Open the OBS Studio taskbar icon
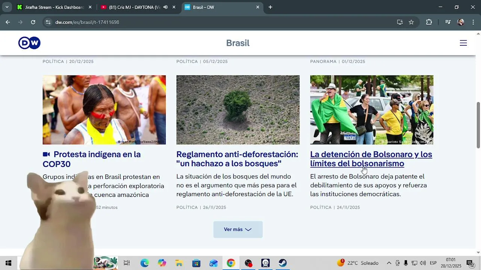 [248, 263]
